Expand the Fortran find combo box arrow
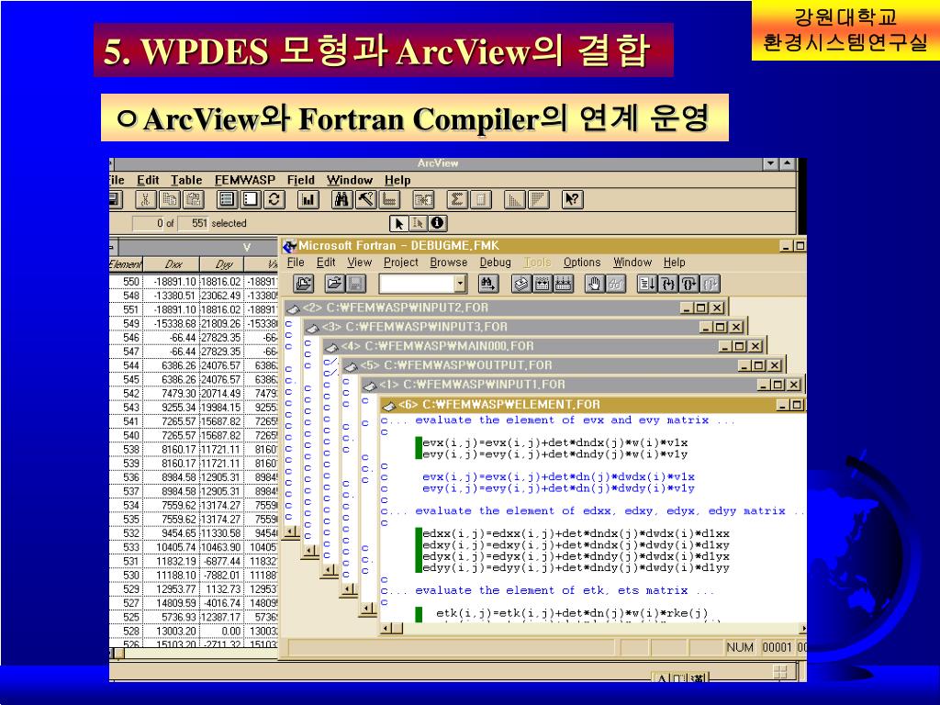This screenshot has height=705, width=940. click(460, 284)
